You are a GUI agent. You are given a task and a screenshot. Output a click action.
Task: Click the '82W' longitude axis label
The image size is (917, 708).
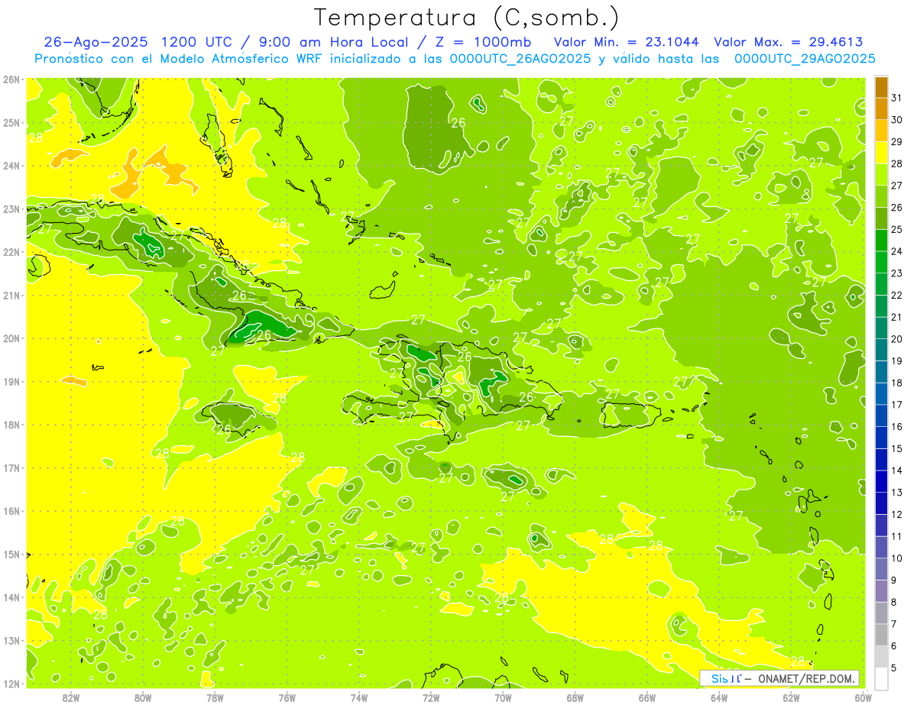tap(71, 697)
